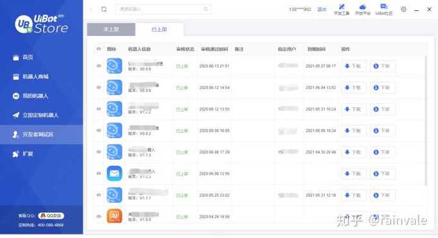Click robot icon in 2020.06.08 17:29 row

[x=115, y=152]
